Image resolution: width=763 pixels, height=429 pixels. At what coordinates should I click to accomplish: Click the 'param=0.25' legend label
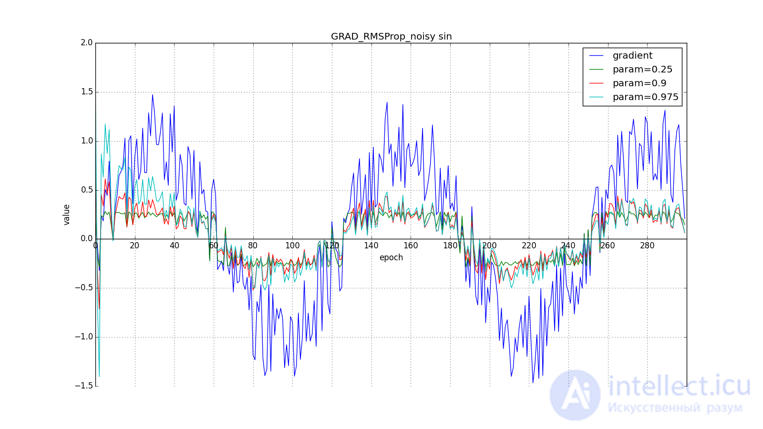pyautogui.click(x=642, y=69)
